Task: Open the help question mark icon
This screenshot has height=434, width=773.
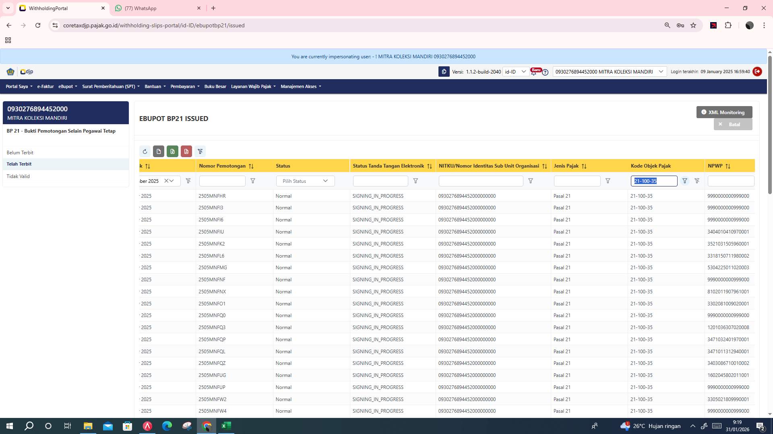Action: click(545, 72)
